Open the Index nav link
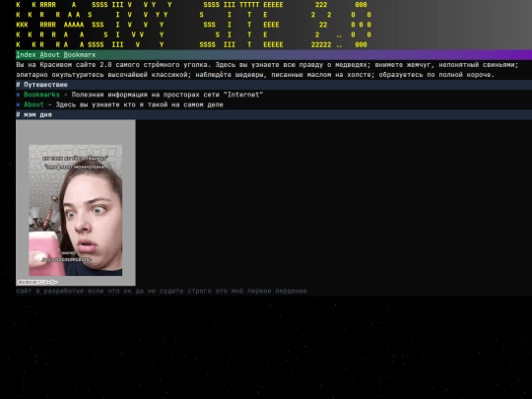This screenshot has width=532, height=399. 26,55
